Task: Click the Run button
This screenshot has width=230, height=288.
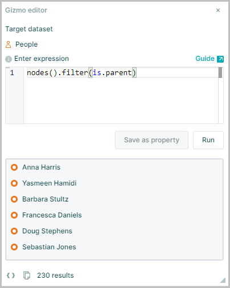Action: pyautogui.click(x=208, y=140)
